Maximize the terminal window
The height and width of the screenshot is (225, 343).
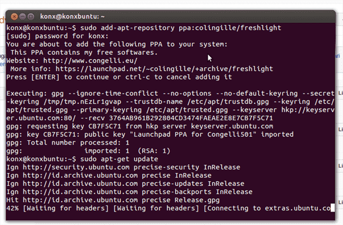point(31,16)
